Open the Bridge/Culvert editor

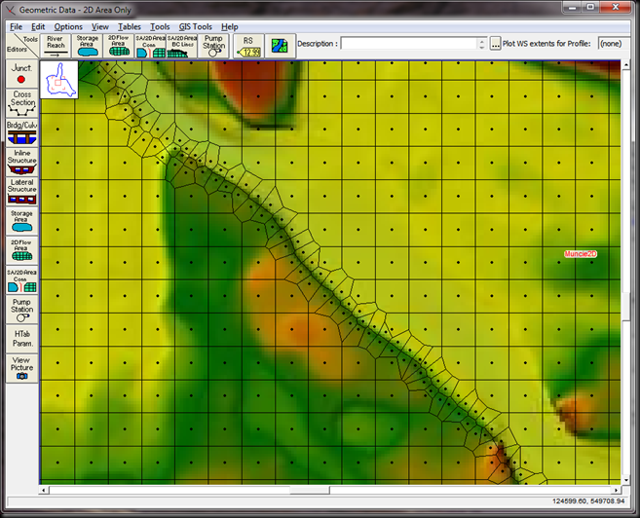click(x=21, y=131)
